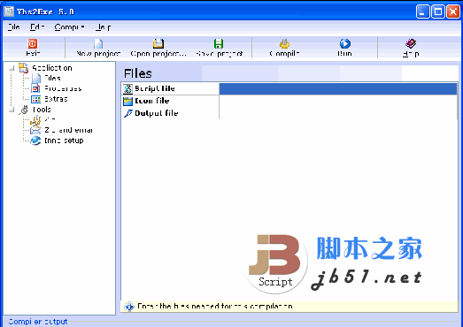Image resolution: width=463 pixels, height=327 pixels.
Task: Select Zip and email tree item
Action: 68,130
